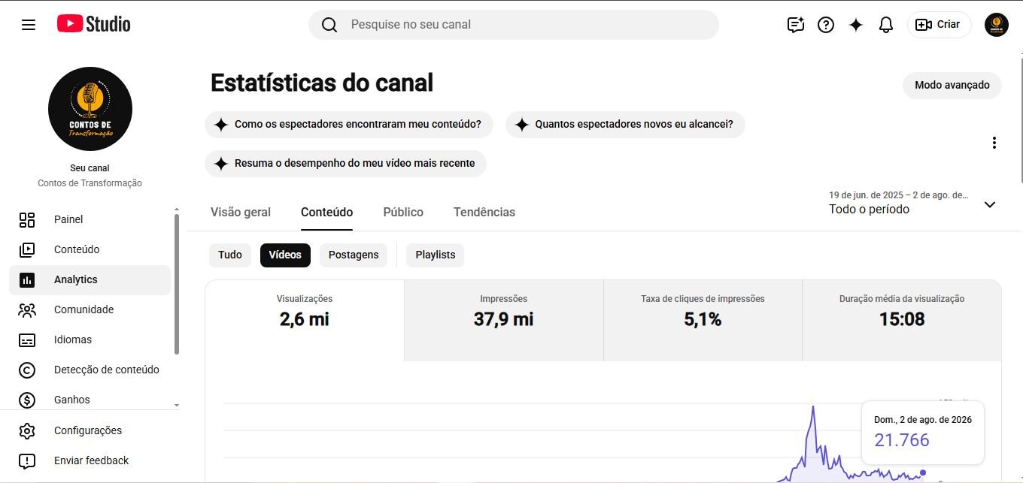This screenshot has height=483, width=1023.
Task: Switch to the Público tab
Action: tap(403, 212)
